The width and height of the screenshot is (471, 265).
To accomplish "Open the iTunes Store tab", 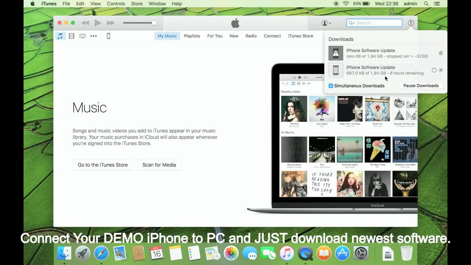I will tap(301, 36).
